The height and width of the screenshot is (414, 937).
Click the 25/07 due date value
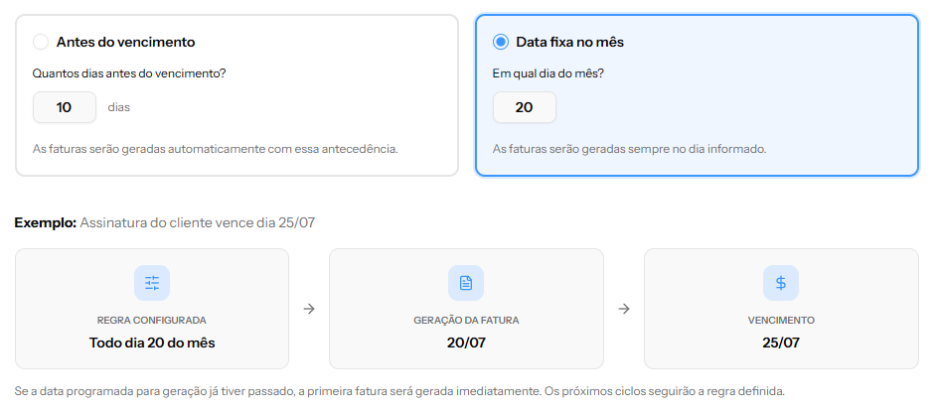(x=780, y=343)
